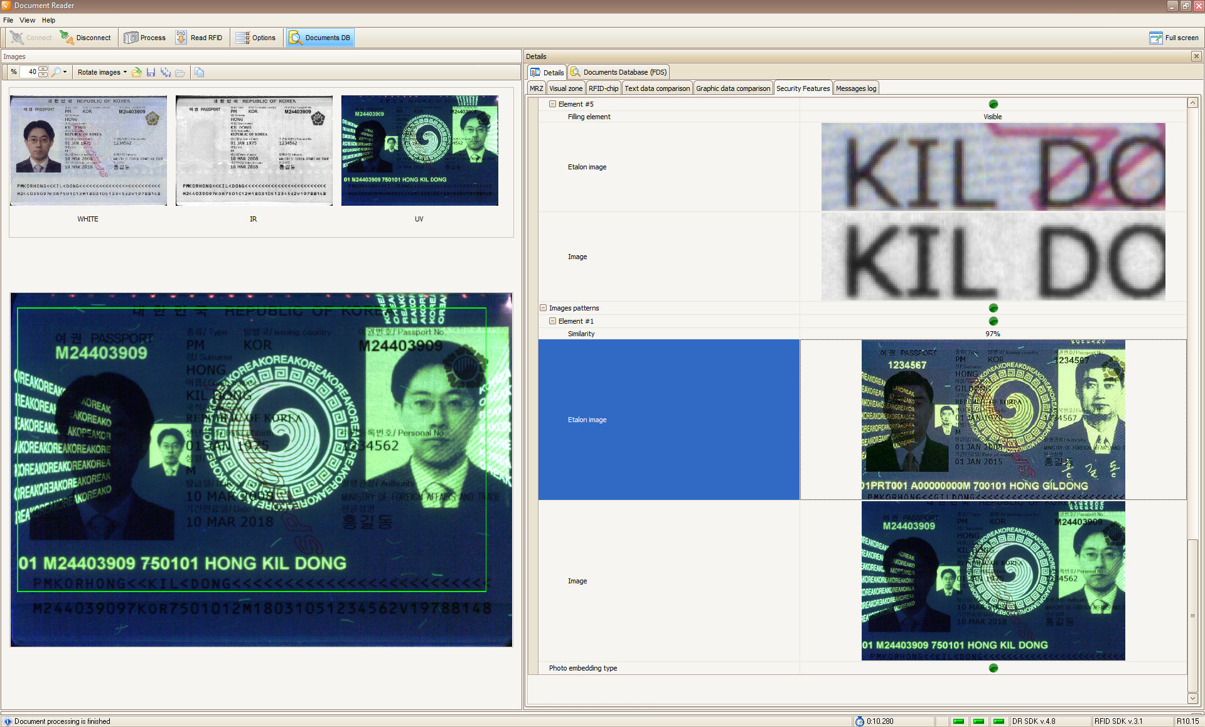Click the open image folder icon

[x=137, y=72]
